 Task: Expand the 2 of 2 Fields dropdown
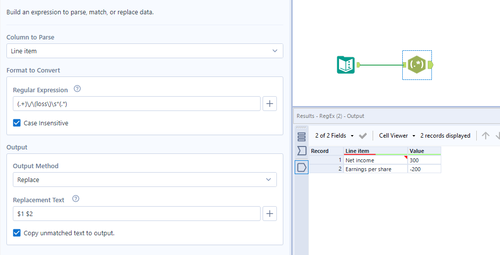coord(335,136)
